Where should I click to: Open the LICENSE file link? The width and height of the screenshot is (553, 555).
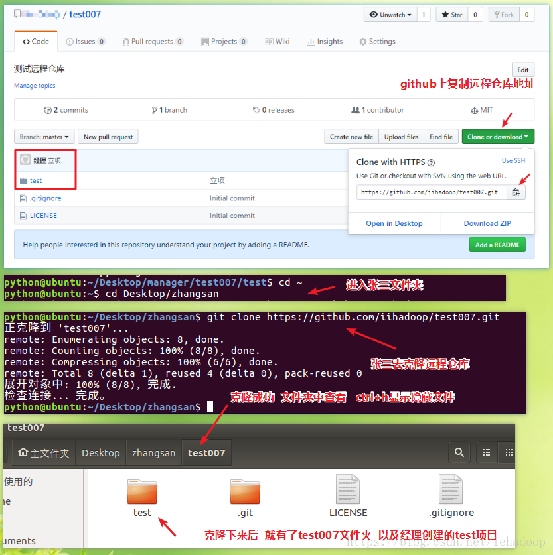coord(43,216)
